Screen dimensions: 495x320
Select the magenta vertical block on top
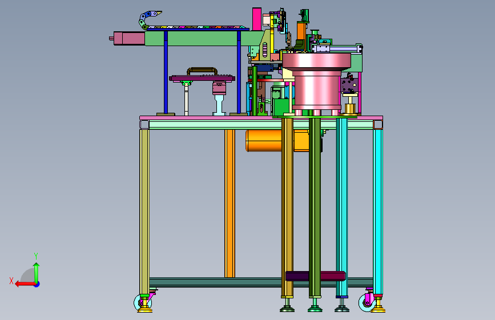[x=257, y=19]
